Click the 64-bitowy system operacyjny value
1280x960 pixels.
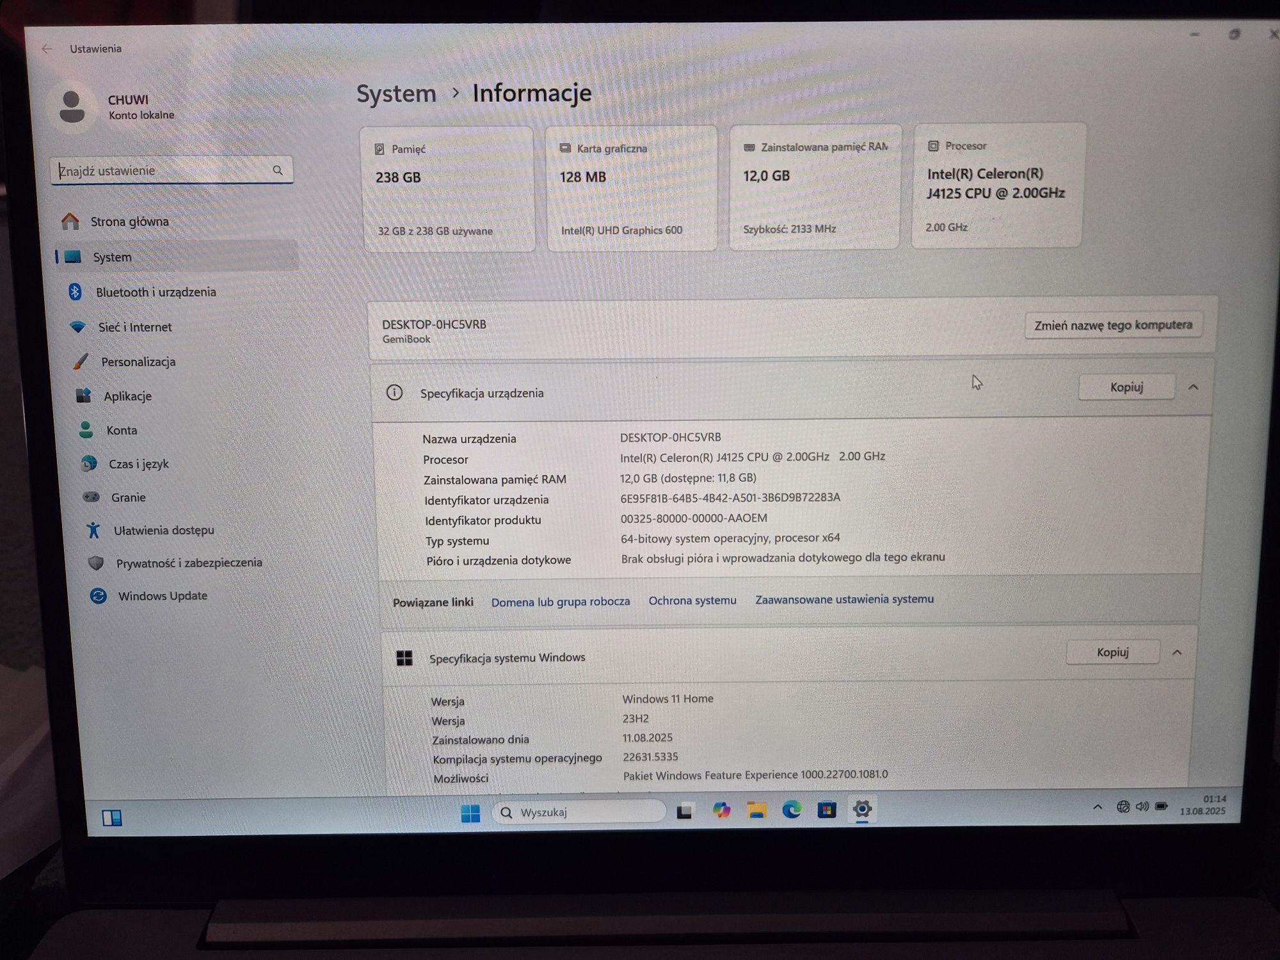click(730, 538)
